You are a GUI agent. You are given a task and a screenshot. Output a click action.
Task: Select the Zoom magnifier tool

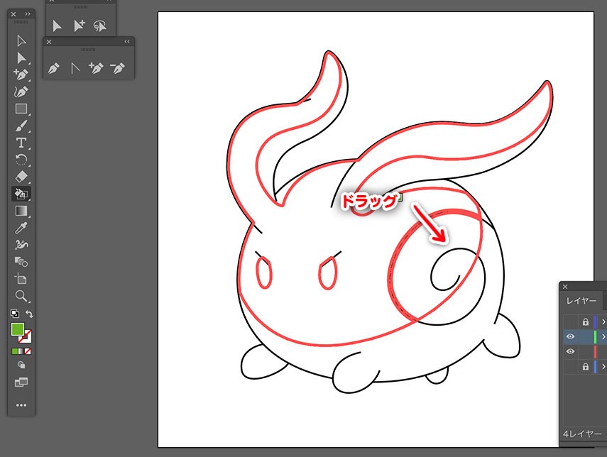coord(21,297)
